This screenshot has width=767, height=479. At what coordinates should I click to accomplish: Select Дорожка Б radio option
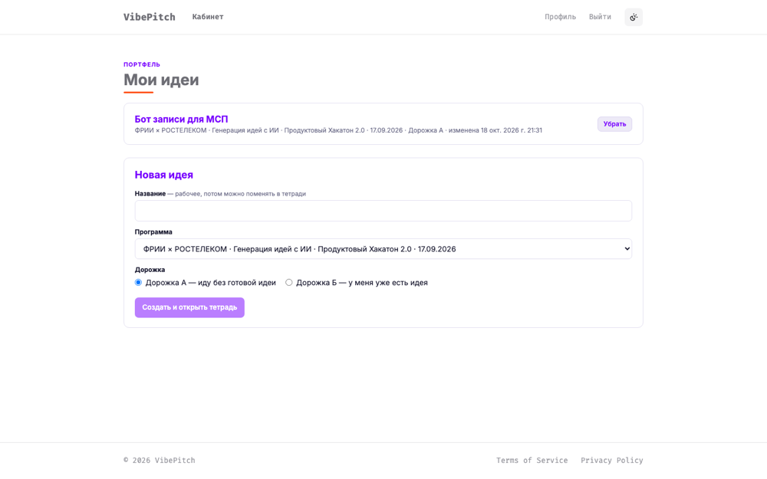289,283
